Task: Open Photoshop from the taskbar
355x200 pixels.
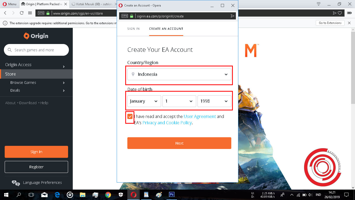Action: (x=172, y=195)
